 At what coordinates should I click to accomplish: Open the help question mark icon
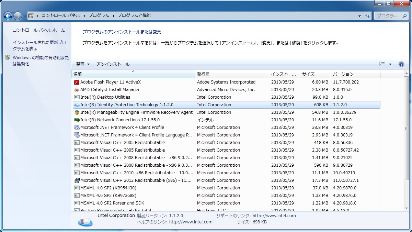(x=401, y=64)
